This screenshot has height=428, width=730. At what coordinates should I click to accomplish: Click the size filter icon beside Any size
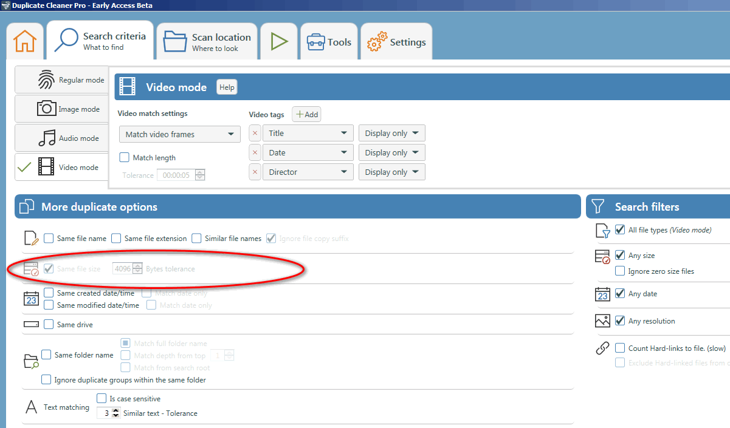(x=602, y=256)
